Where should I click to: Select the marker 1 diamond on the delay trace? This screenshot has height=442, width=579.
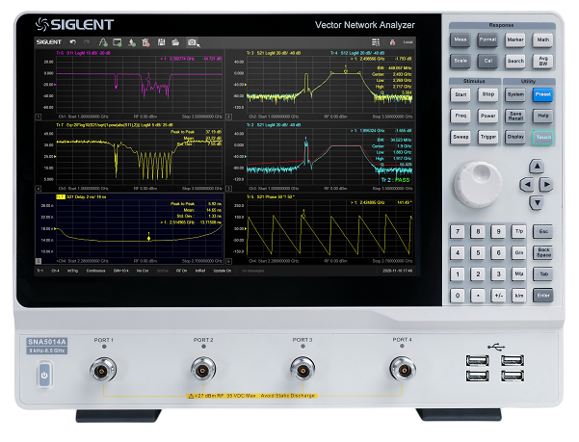tap(148, 239)
